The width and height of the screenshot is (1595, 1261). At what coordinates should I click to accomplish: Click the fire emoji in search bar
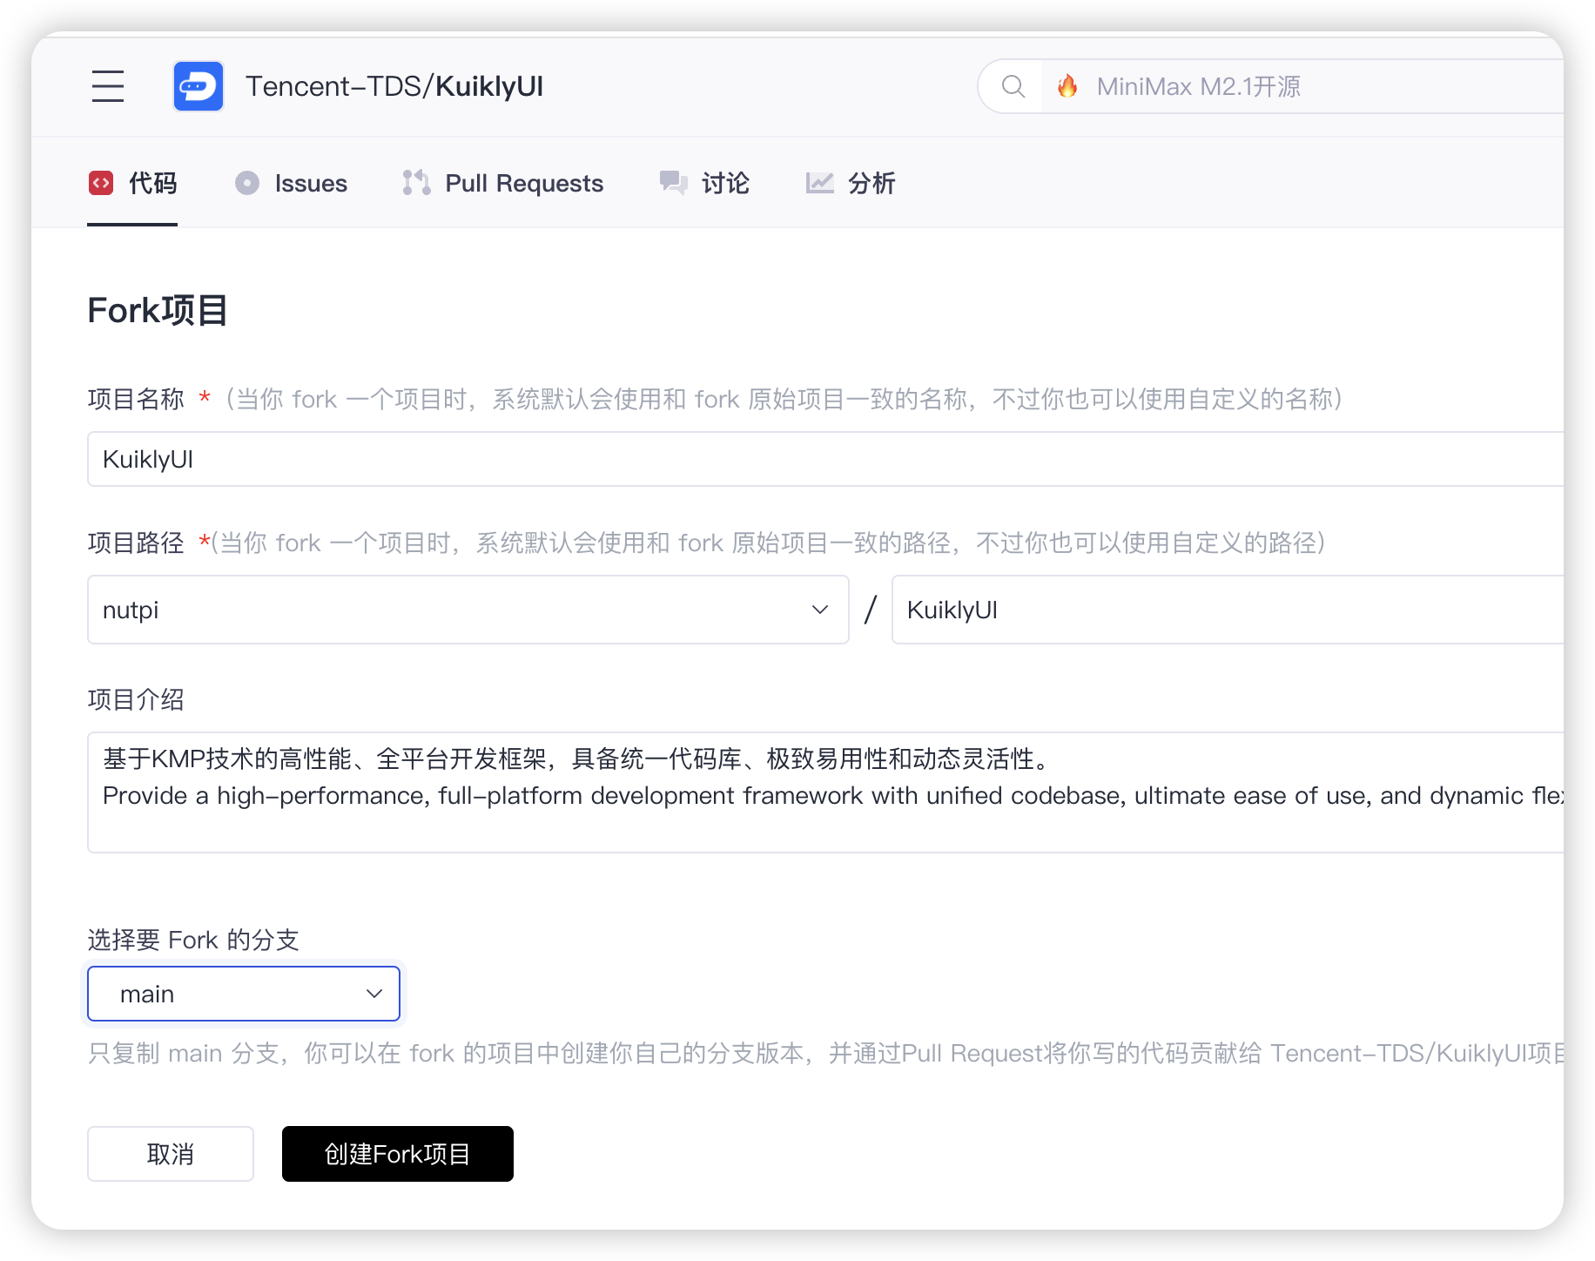[1069, 86]
